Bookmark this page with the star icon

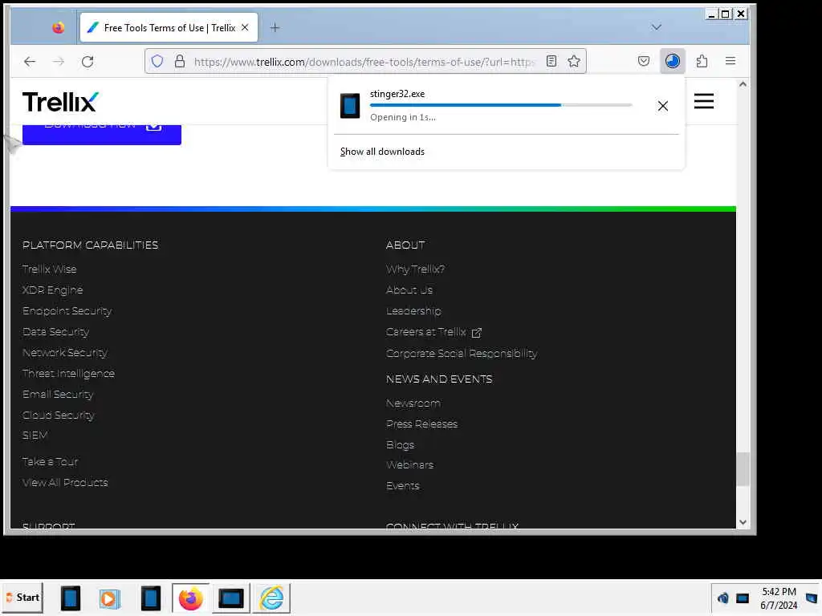coord(574,61)
